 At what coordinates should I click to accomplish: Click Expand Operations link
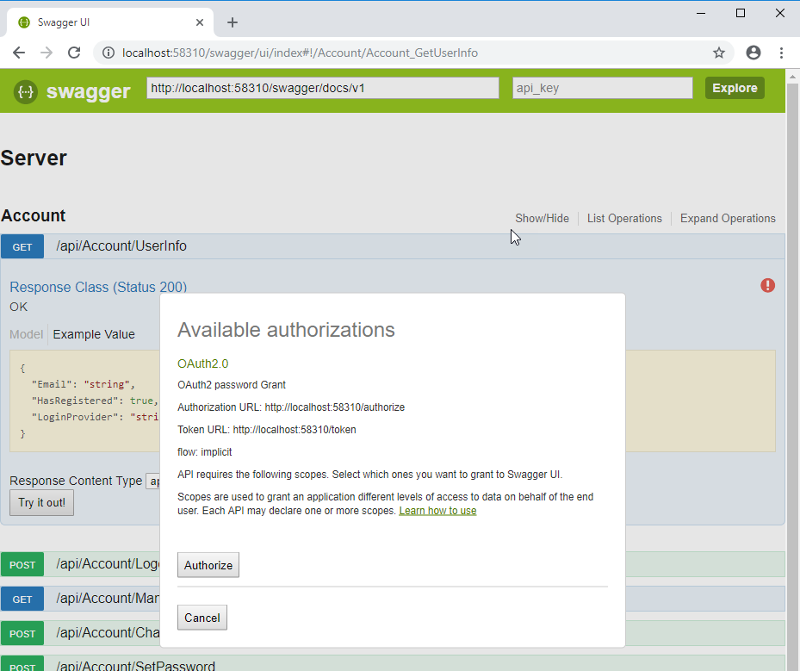click(x=728, y=219)
